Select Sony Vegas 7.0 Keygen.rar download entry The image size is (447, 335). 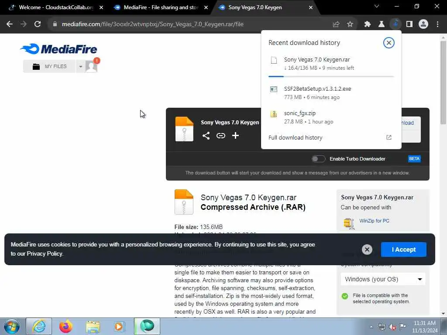pyautogui.click(x=331, y=64)
